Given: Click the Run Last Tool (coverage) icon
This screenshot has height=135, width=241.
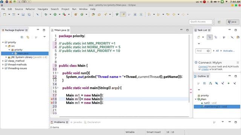Looking at the screenshot, I should click(x=64, y=14).
